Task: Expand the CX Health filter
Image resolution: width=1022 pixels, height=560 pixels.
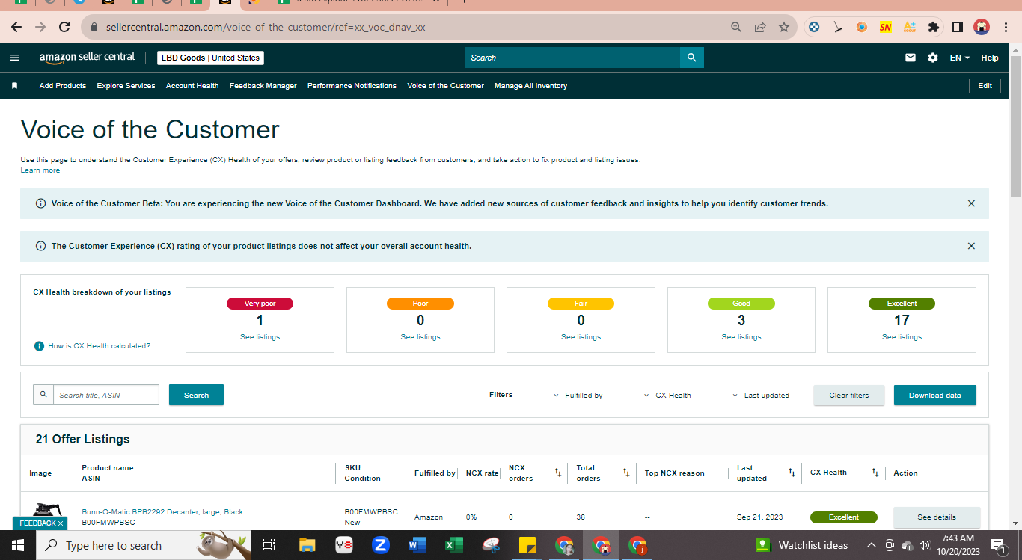Action: (x=667, y=396)
